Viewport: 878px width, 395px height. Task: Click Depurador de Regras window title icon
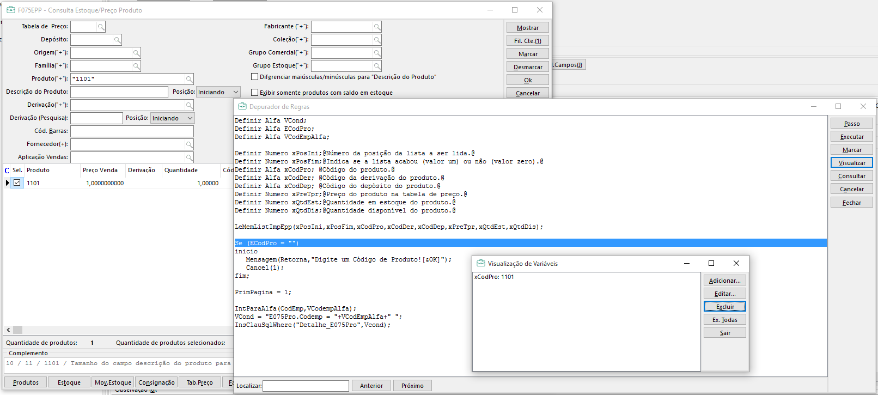(242, 106)
